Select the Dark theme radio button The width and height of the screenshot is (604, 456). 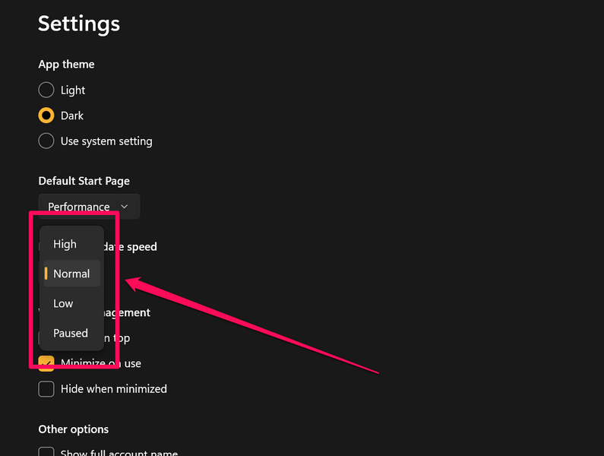[x=46, y=116]
